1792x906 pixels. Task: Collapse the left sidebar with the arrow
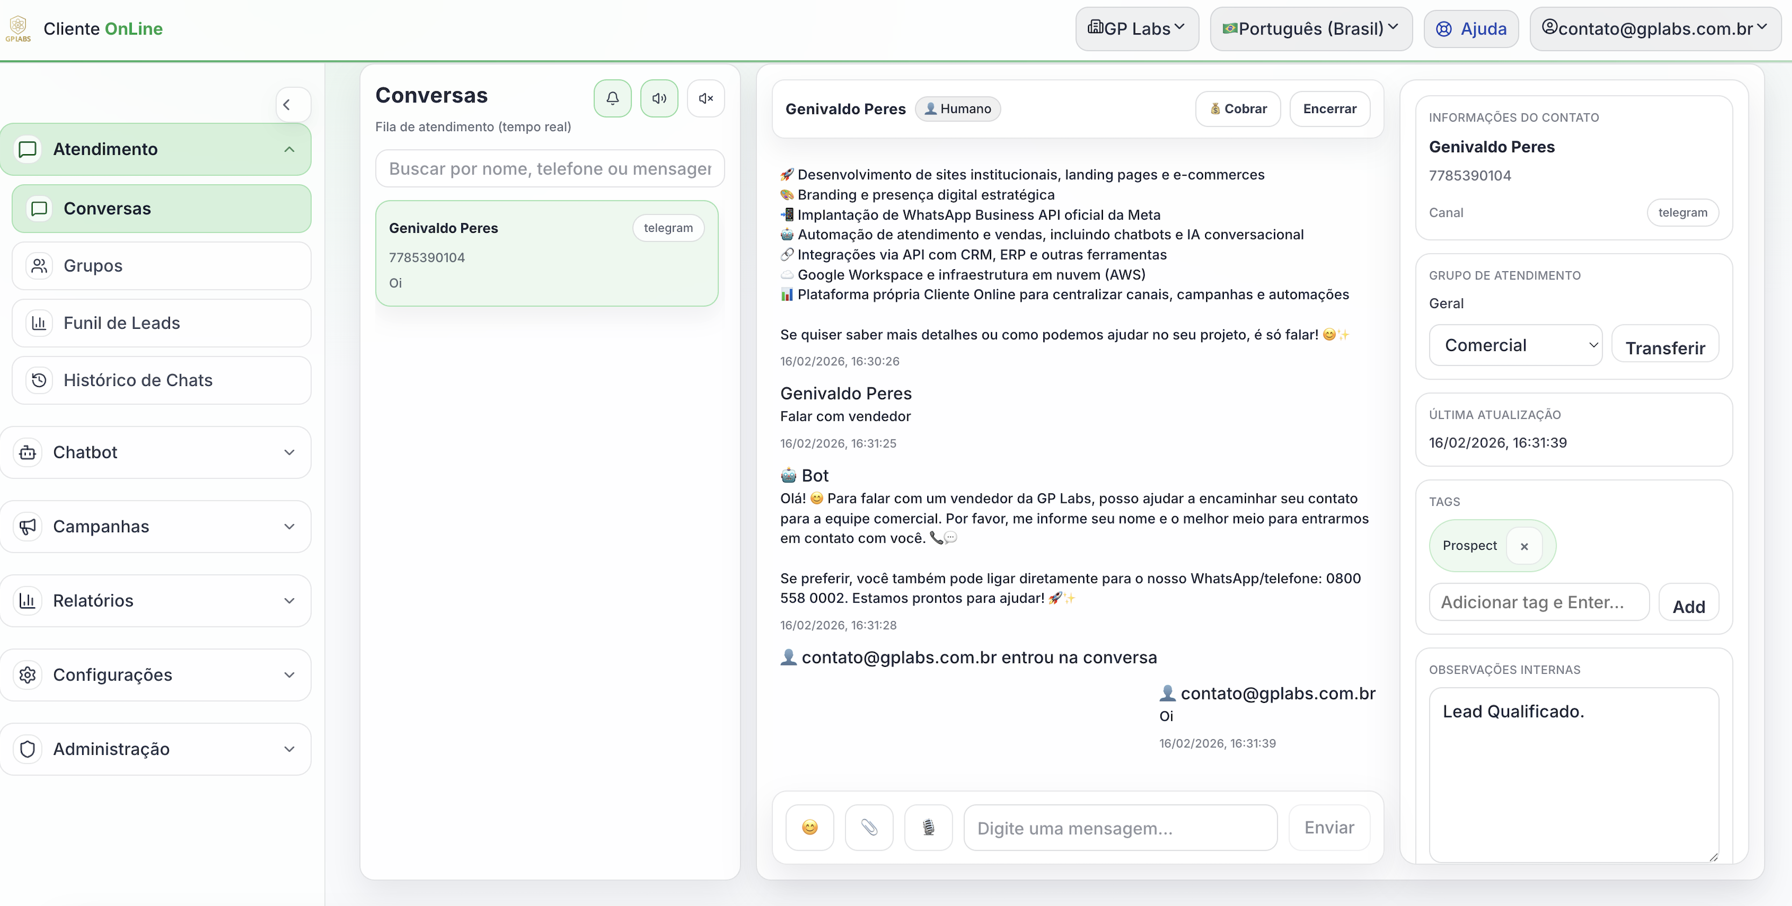(291, 104)
